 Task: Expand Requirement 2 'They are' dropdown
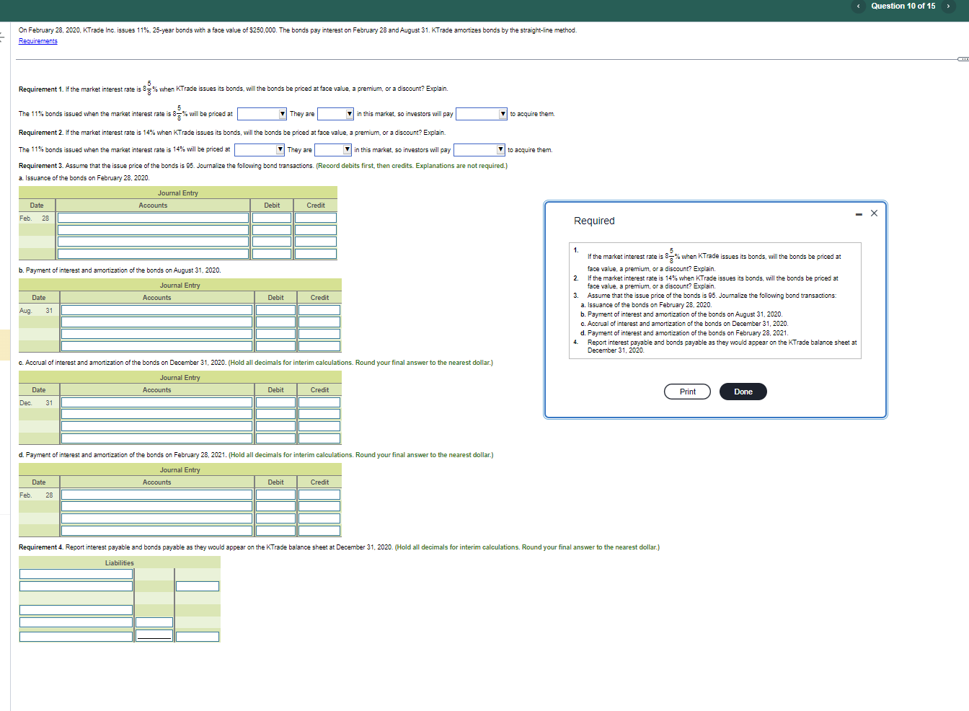pyautogui.click(x=333, y=150)
